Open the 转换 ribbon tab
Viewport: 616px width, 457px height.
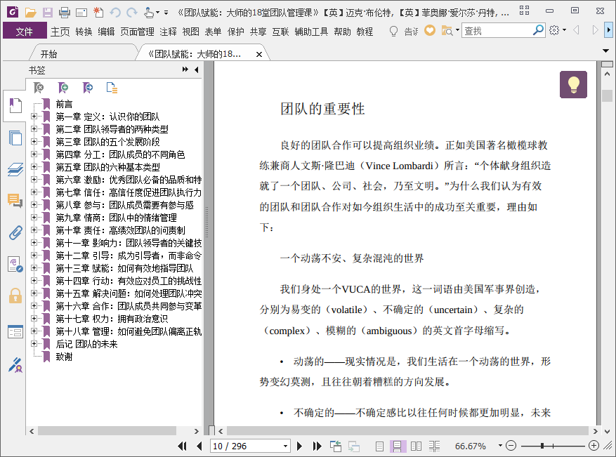coord(84,32)
